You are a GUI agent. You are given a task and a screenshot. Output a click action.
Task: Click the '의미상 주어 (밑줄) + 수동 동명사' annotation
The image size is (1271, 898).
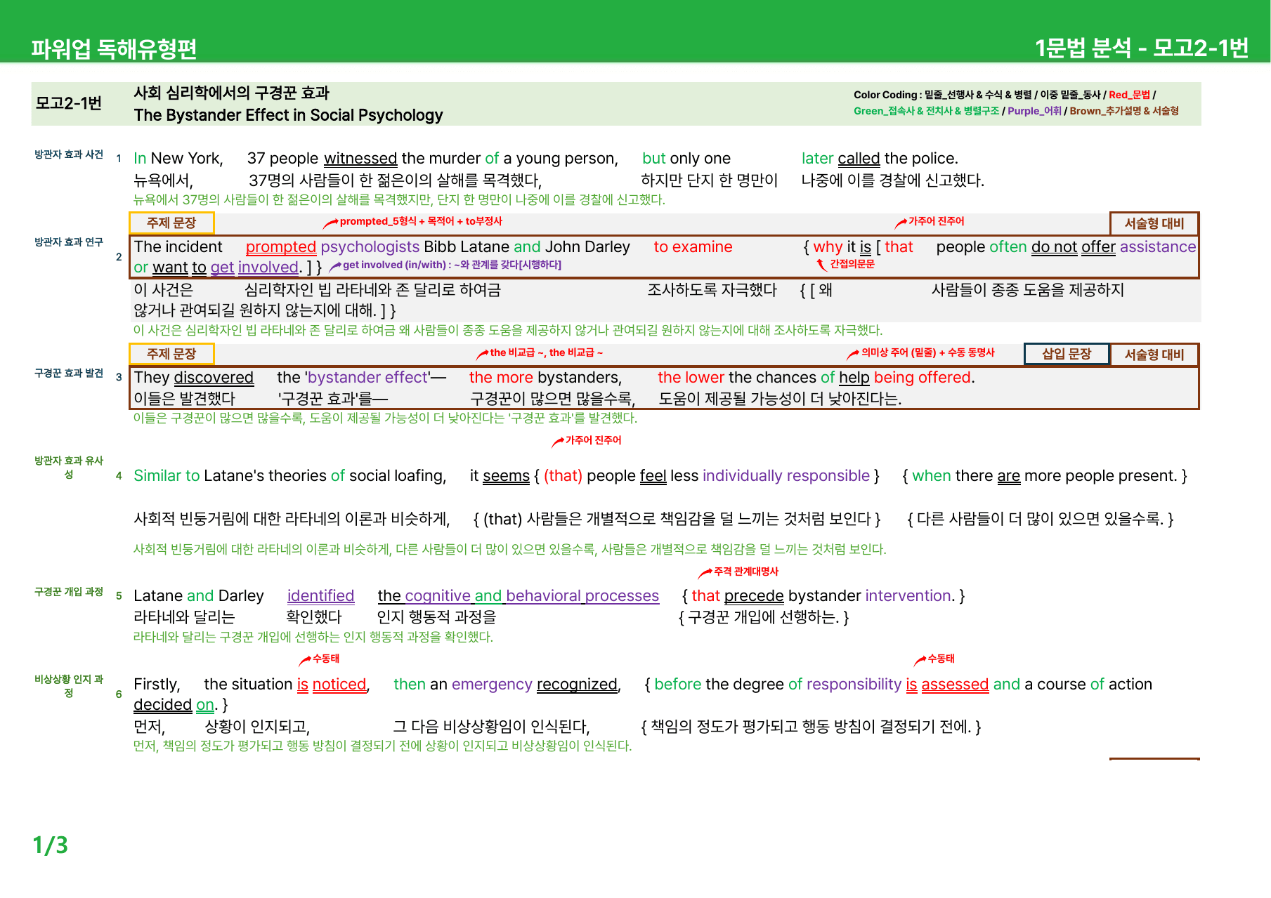[927, 353]
